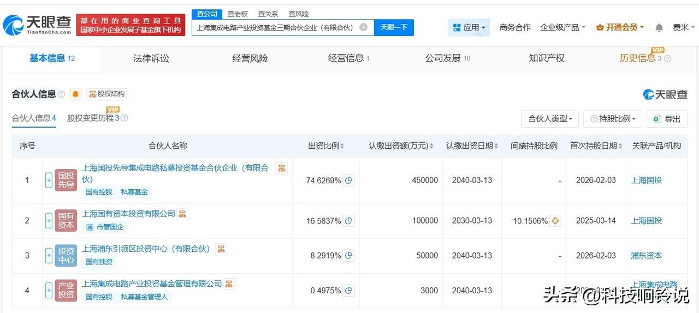Open 上海集成电路产业投资基金管理有限公司 link
The image size is (699, 313).
(x=152, y=284)
